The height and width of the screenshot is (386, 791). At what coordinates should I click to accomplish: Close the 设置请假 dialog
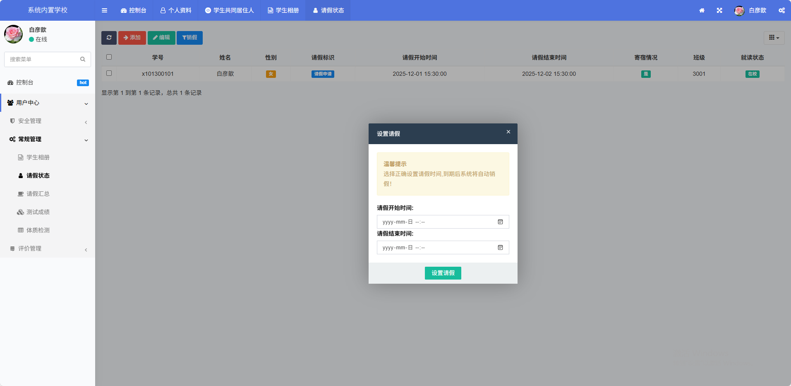point(508,132)
